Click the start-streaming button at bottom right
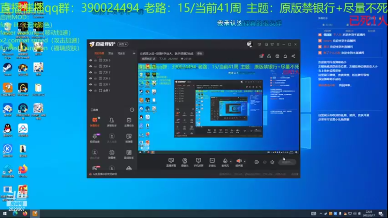Screen dimensions: 388x218 [287, 162]
